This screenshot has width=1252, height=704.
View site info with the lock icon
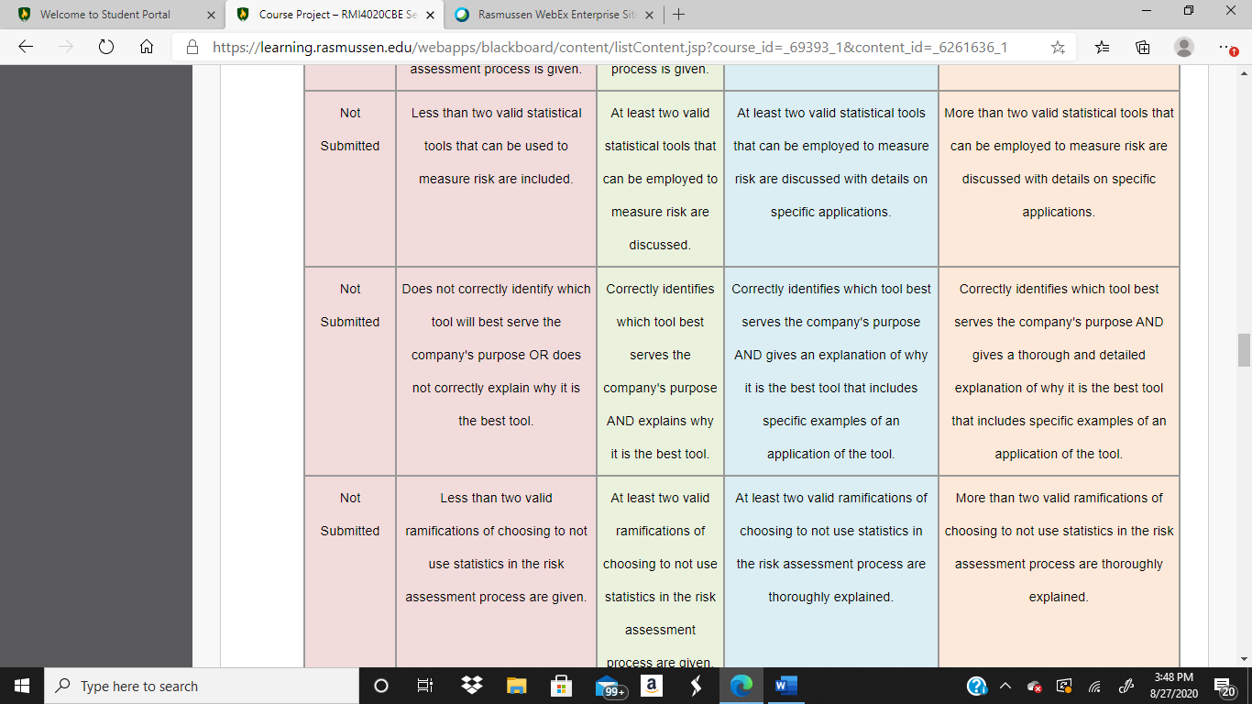[x=192, y=47]
